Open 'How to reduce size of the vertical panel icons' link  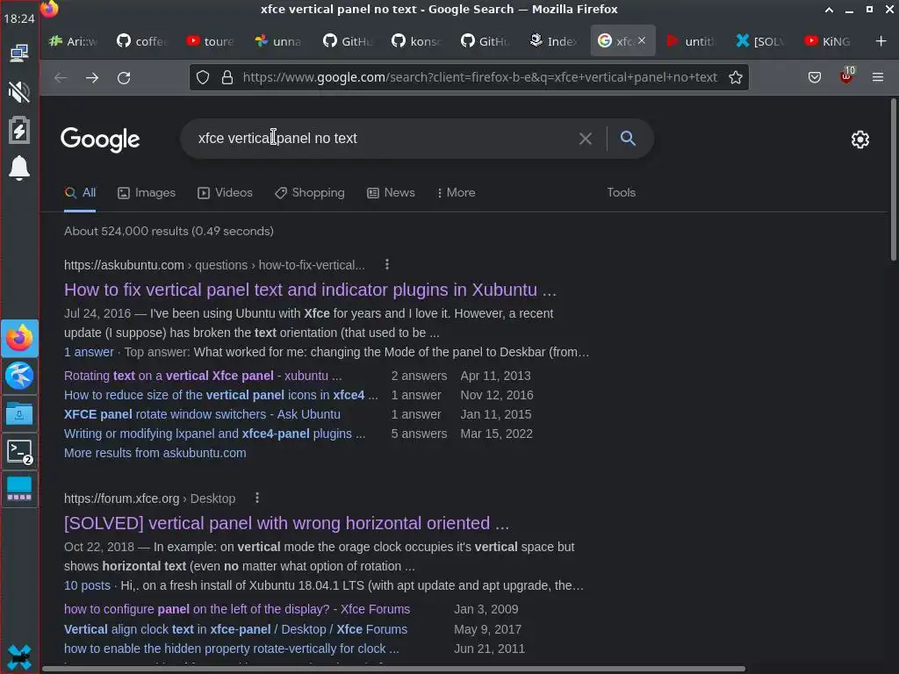click(x=220, y=395)
